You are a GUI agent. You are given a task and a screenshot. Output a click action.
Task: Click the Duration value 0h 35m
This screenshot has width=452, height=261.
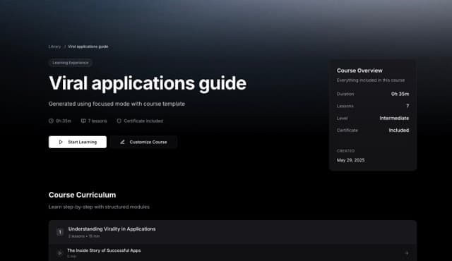coord(400,94)
